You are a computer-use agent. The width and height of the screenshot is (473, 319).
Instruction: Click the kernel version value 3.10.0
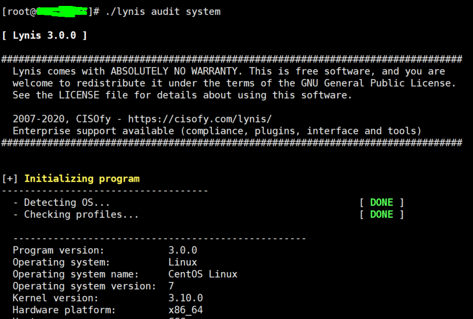tap(185, 298)
